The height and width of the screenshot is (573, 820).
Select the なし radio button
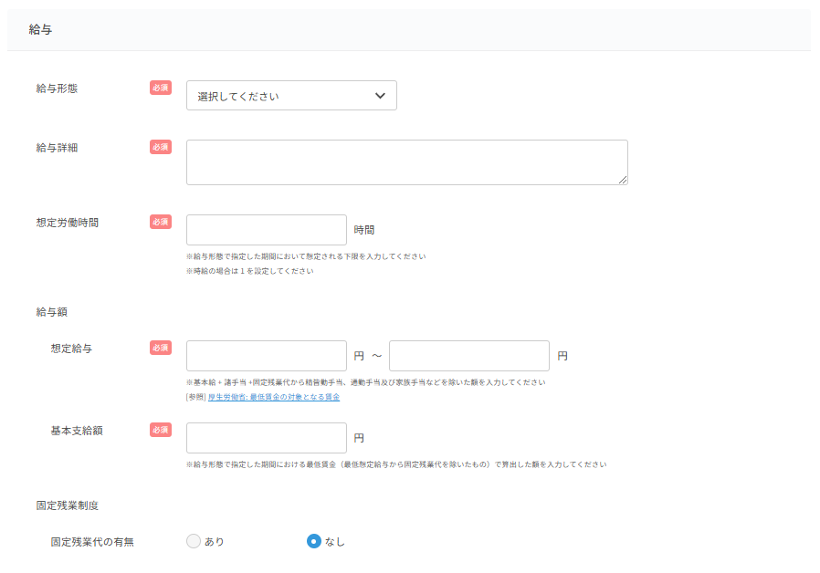tap(314, 541)
